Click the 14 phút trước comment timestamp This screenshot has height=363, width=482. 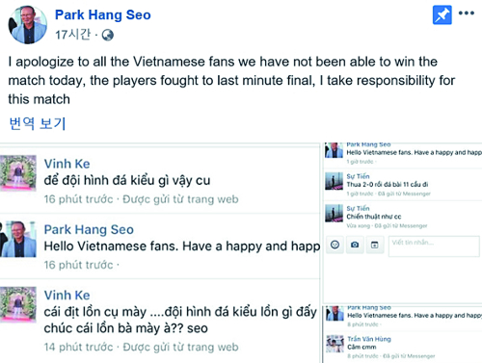point(78,347)
